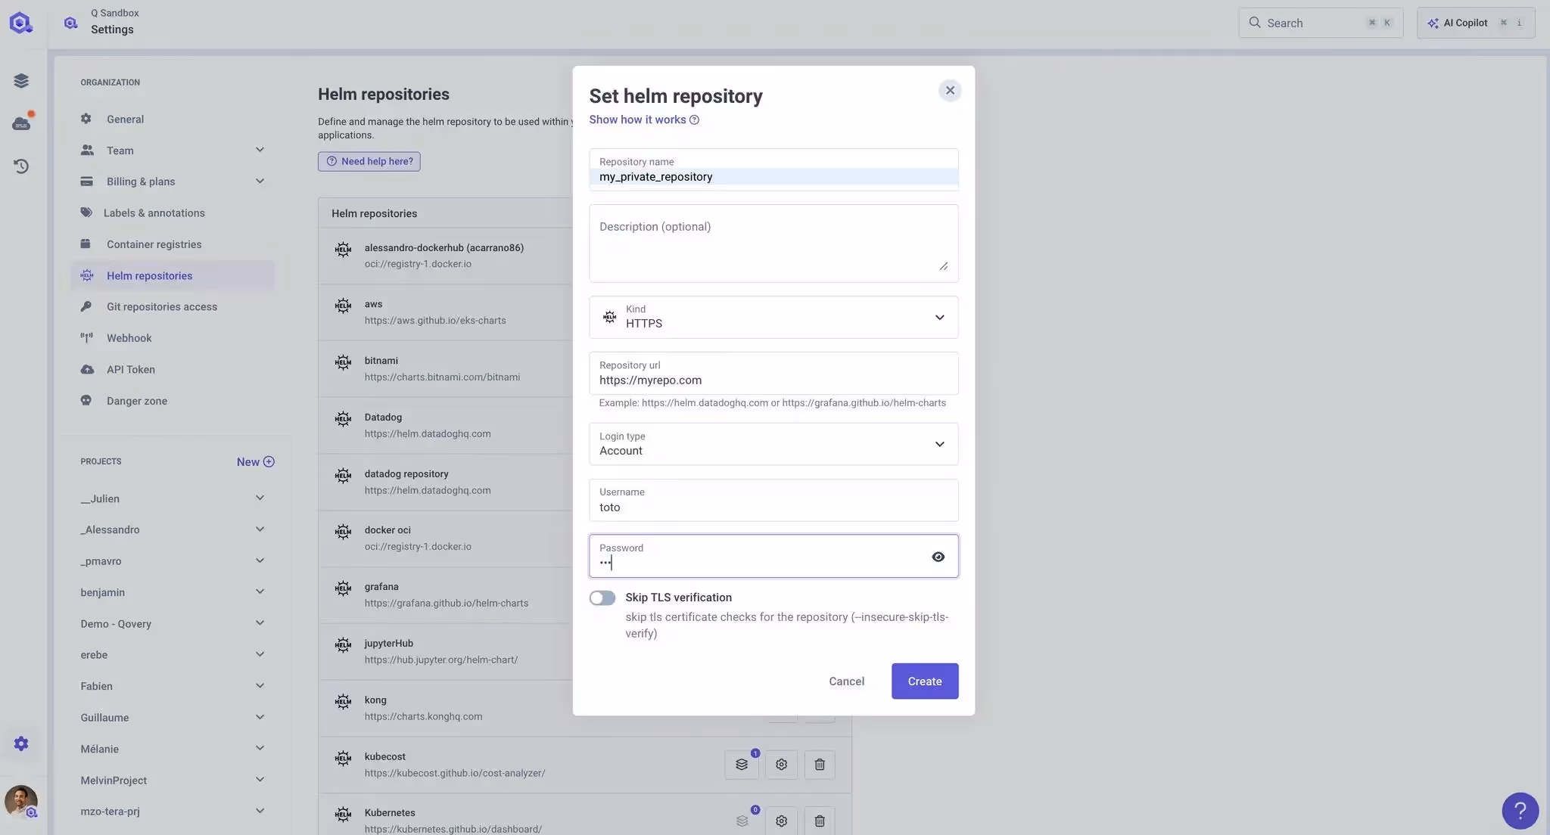
Task: Click New project link
Action: (x=255, y=462)
